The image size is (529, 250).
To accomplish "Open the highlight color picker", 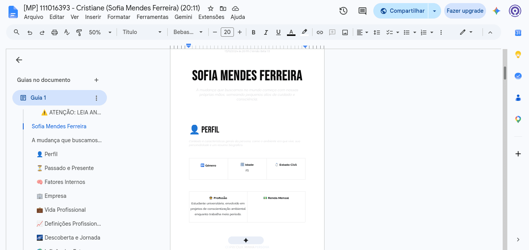I will [x=304, y=32].
